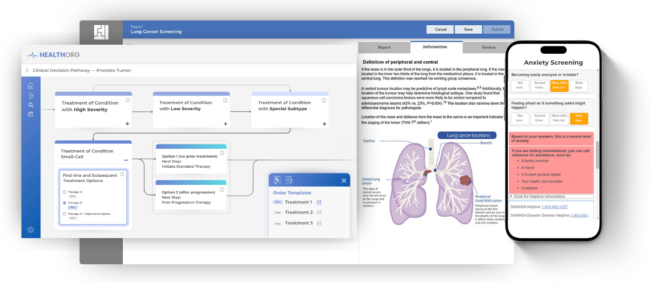
Task: Show info for Special Subtype treatment card
Action: (x=324, y=100)
